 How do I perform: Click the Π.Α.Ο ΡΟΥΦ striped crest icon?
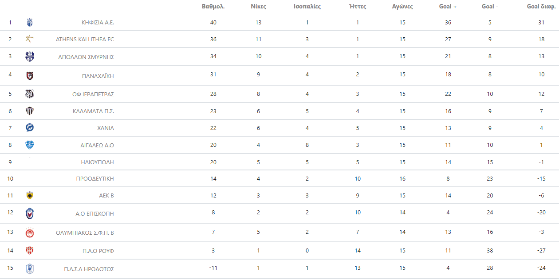click(x=30, y=250)
